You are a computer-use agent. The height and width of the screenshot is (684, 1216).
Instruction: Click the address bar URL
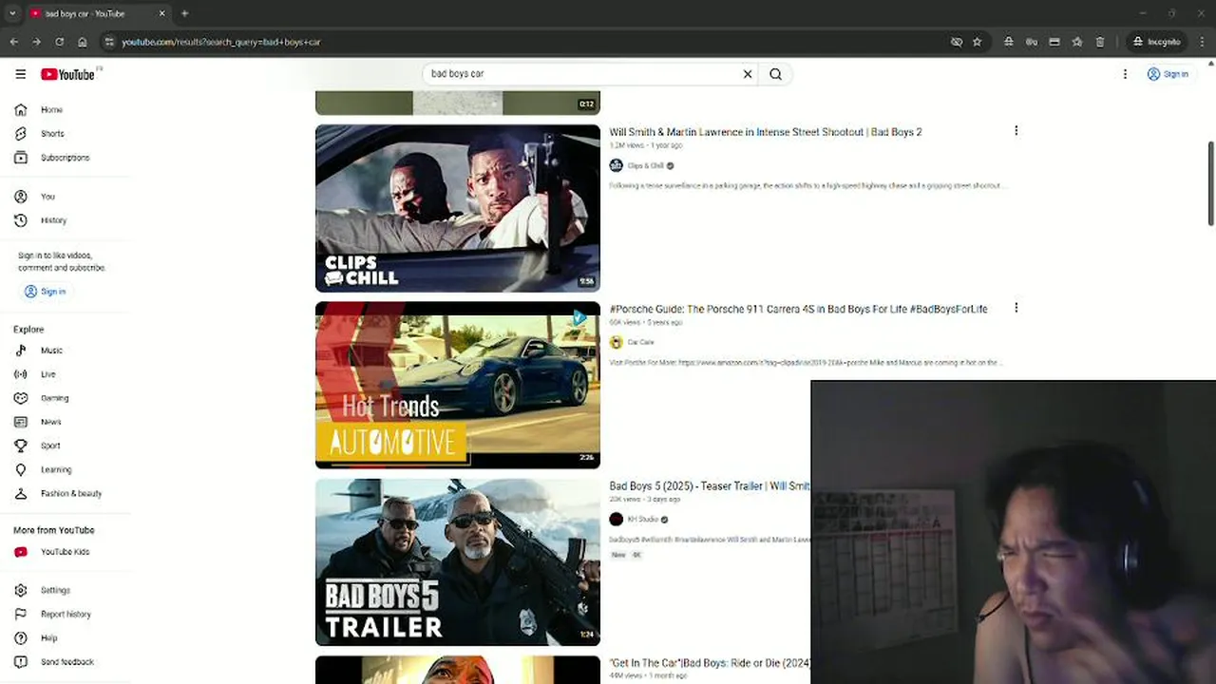(221, 42)
